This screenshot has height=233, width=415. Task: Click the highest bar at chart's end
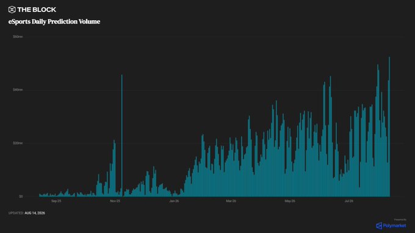389,127
